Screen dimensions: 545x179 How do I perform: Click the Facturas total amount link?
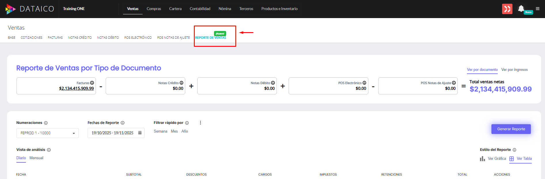[x=76, y=88]
